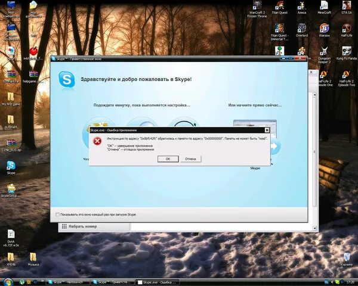Click the taskbar clock showing 17:20
Screen dimensions: 358x286
click(350, 282)
